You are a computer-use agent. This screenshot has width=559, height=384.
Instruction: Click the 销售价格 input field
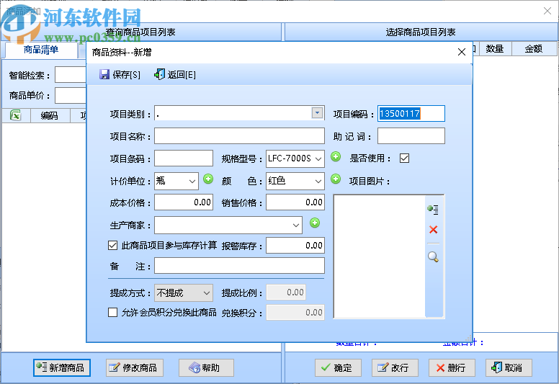pos(295,202)
